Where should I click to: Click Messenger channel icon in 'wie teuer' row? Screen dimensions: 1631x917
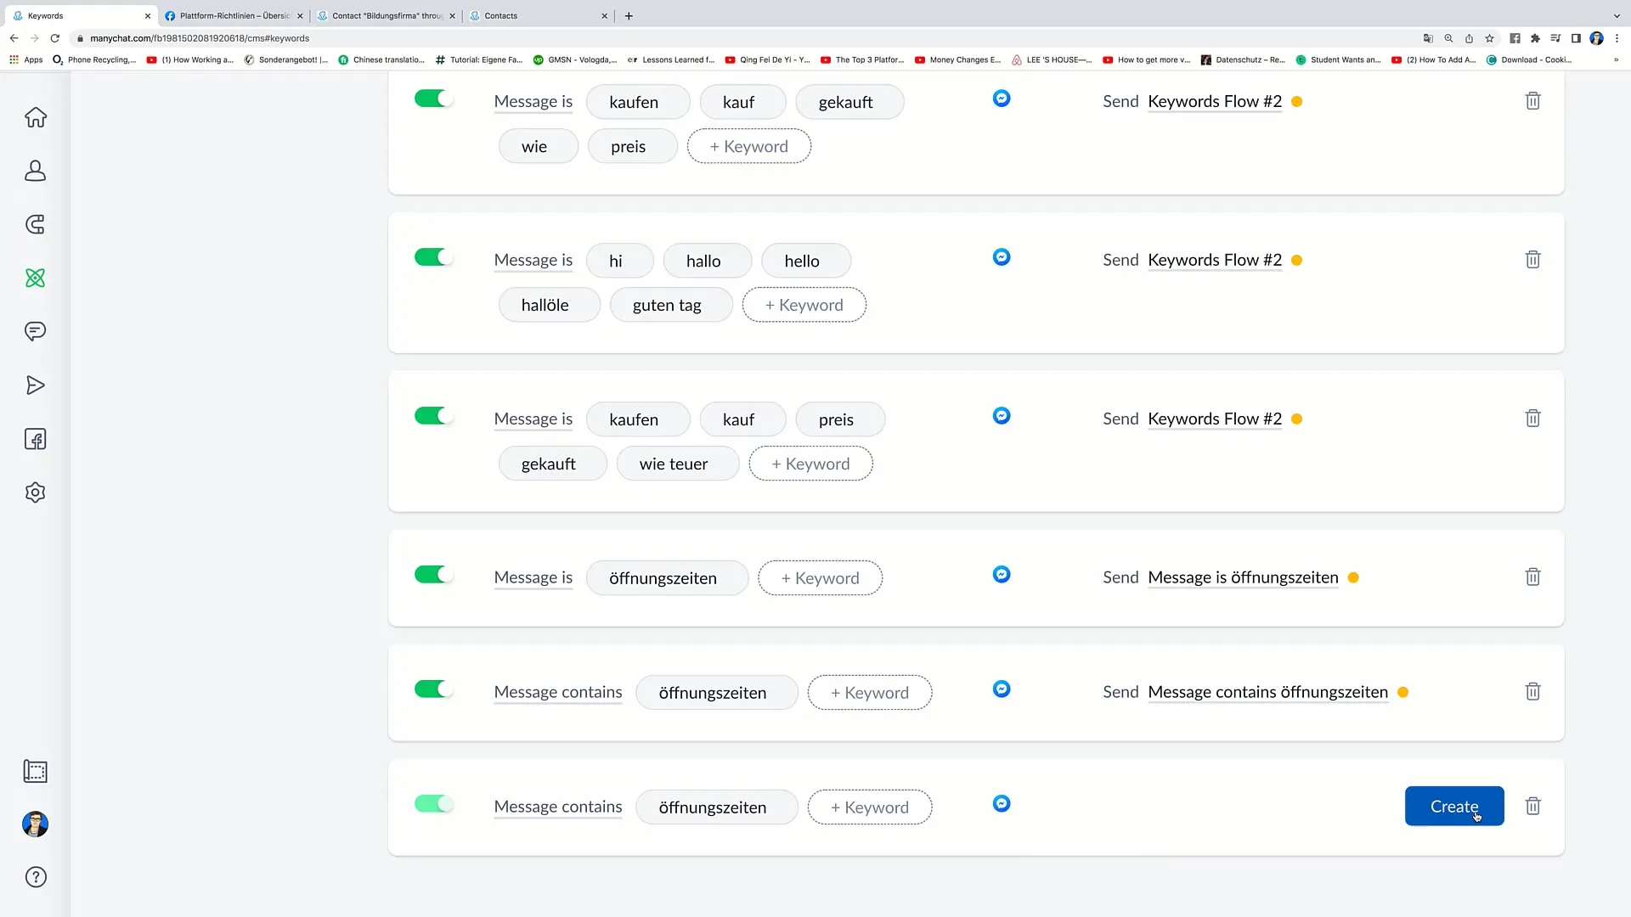(x=1002, y=416)
